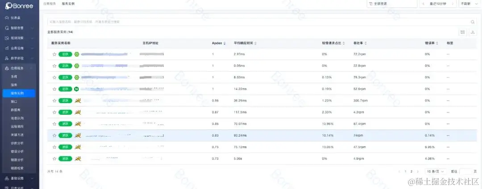Click previous time range arrow beside 最近10分钟
Screen dimensions: 482x189
coord(424,4)
